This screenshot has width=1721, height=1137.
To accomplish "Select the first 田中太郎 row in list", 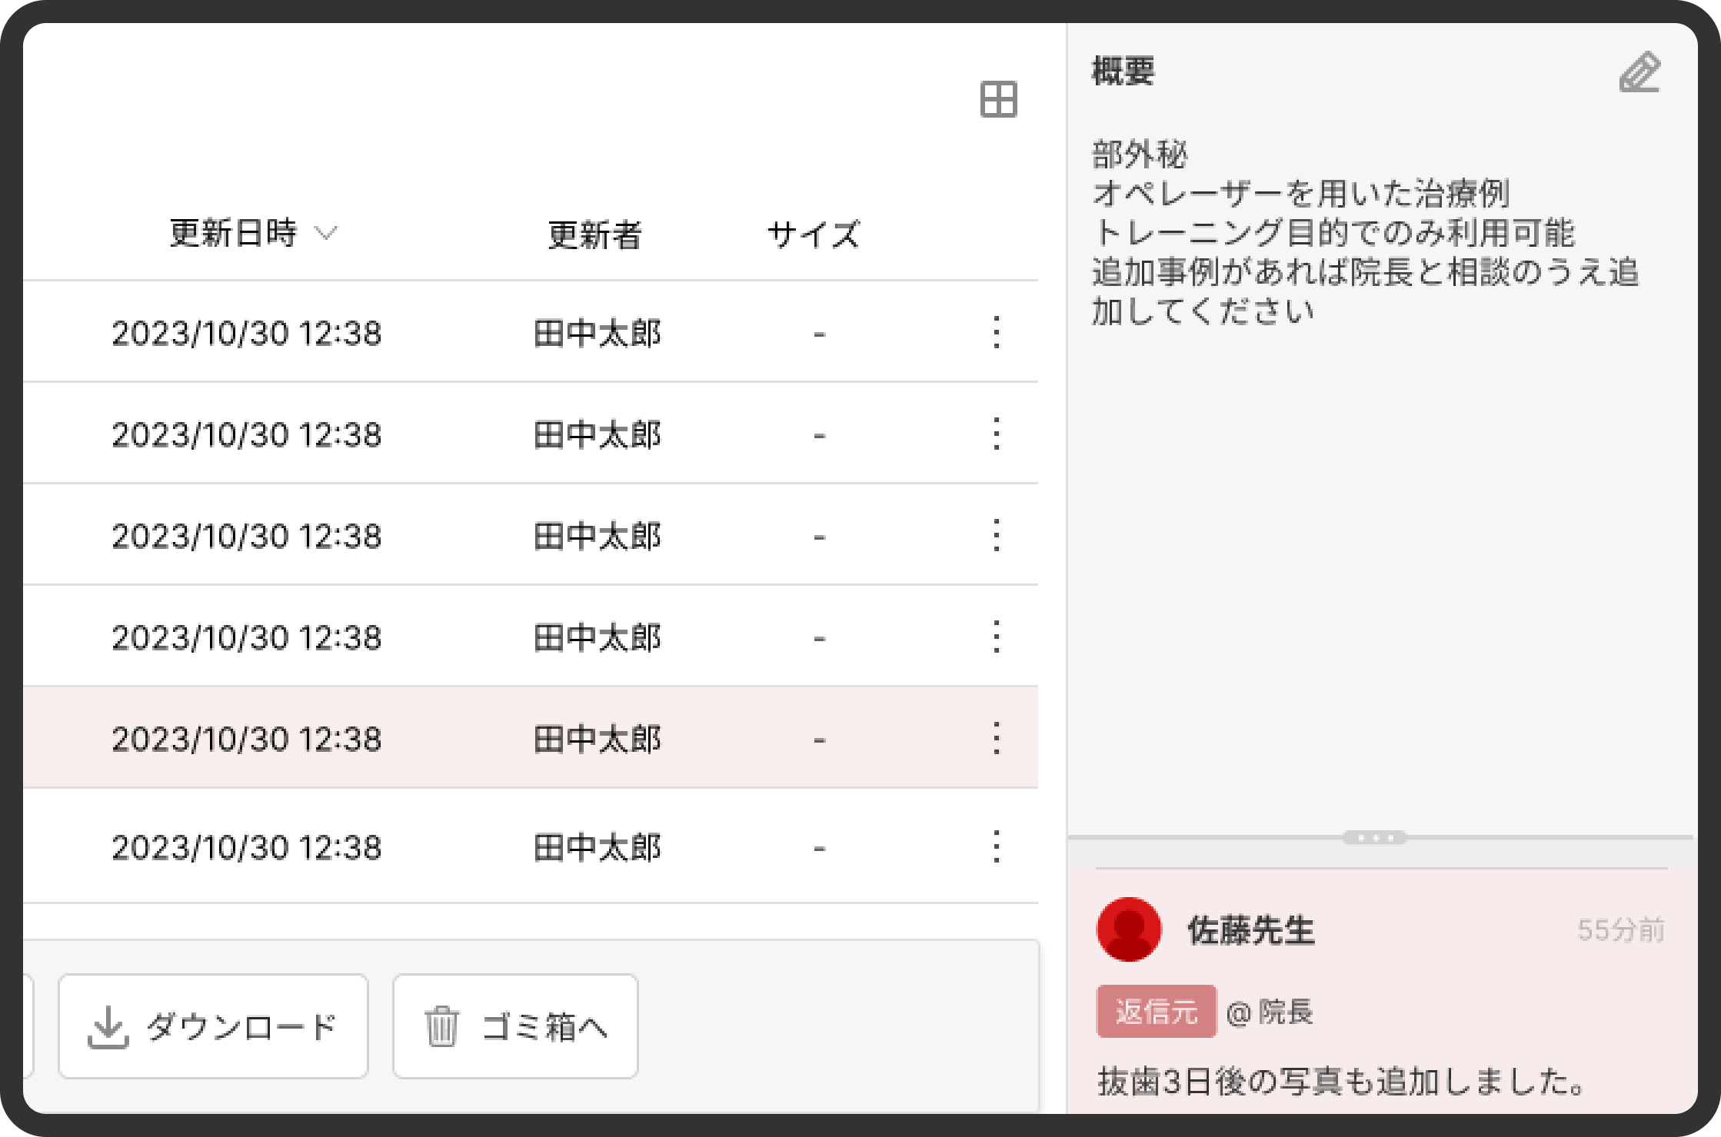I will click(x=597, y=333).
